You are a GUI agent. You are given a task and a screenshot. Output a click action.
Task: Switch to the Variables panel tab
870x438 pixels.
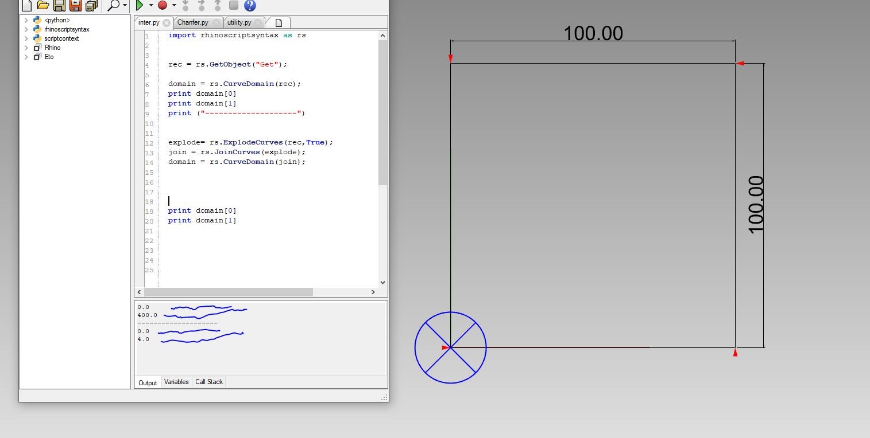tap(176, 382)
